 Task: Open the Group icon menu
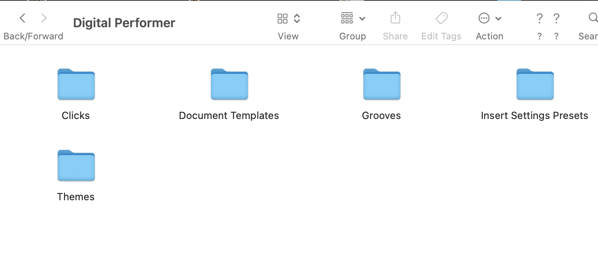(x=347, y=18)
